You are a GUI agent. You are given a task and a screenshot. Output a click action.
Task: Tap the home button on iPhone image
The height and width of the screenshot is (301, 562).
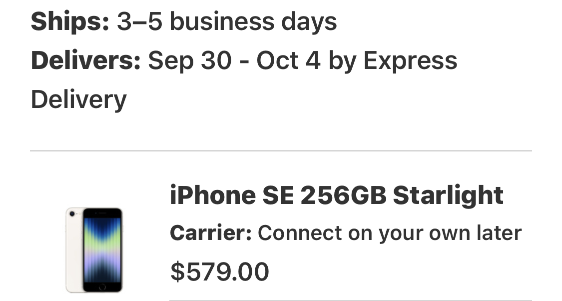point(102,287)
